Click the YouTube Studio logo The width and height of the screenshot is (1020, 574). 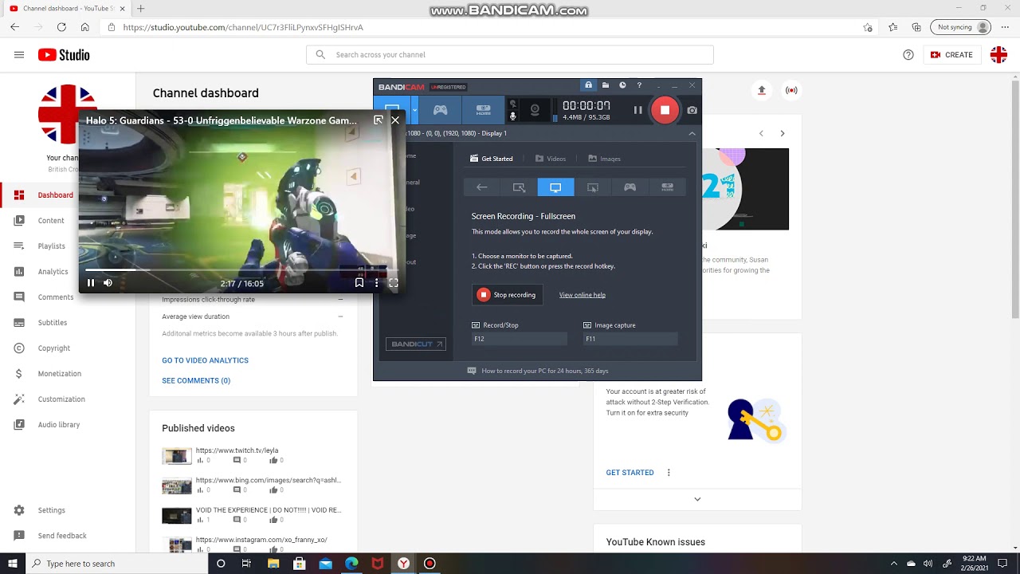click(x=64, y=55)
